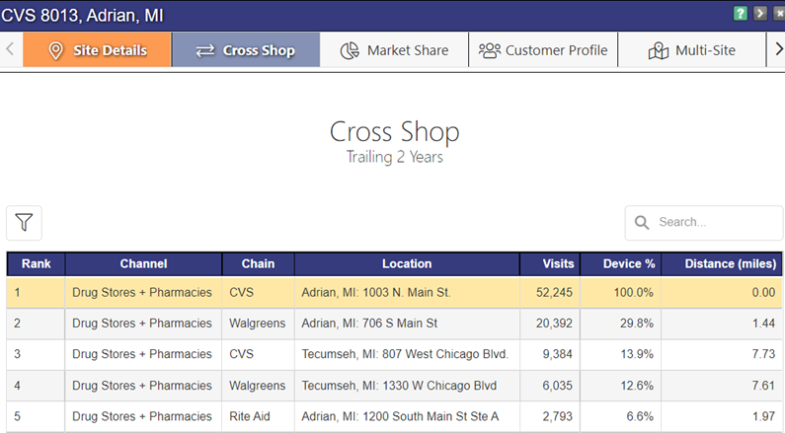Screen dimensions: 785x433
Task: Click the 7.61 distance value
Action: tap(763, 386)
